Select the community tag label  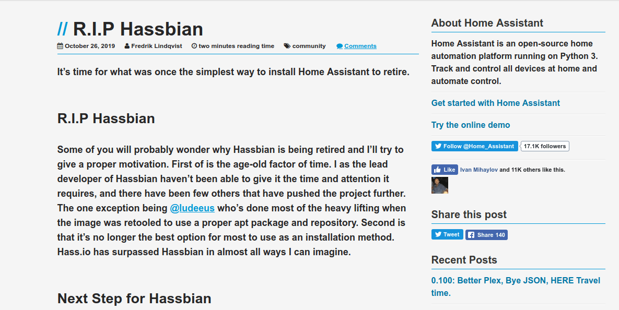click(x=309, y=46)
